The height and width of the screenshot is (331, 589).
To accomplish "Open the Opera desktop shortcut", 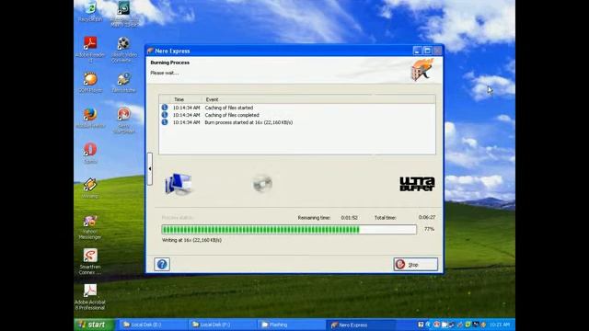I will pos(90,153).
